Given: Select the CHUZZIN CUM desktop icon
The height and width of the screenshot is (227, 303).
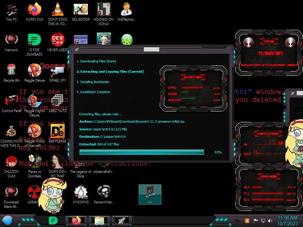Looking at the screenshot, I should point(12,167).
